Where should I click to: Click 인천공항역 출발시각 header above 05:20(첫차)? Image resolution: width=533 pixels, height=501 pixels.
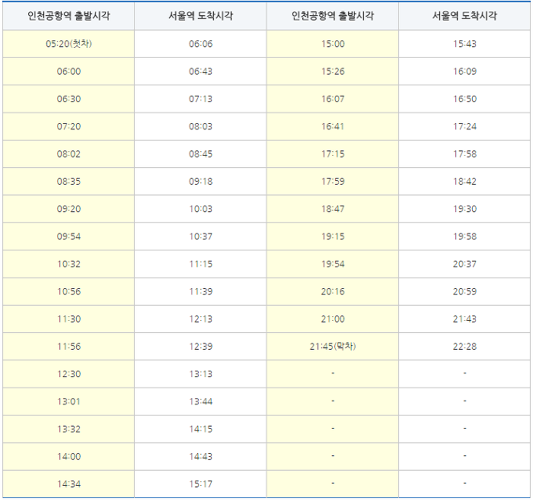click(x=69, y=16)
